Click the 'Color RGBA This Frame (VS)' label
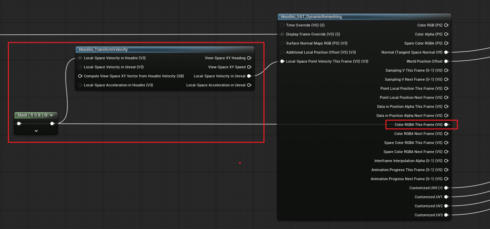 pyautogui.click(x=419, y=125)
